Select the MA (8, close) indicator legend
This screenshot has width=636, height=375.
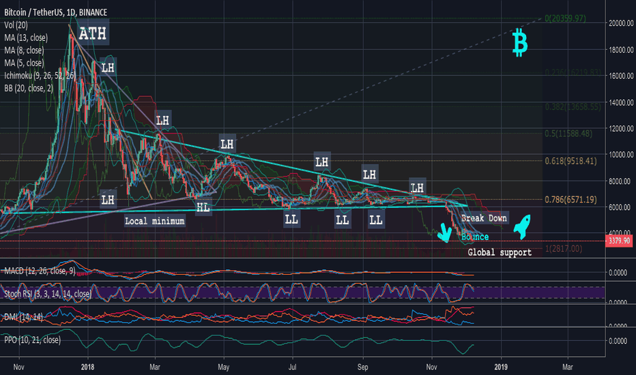coord(24,50)
